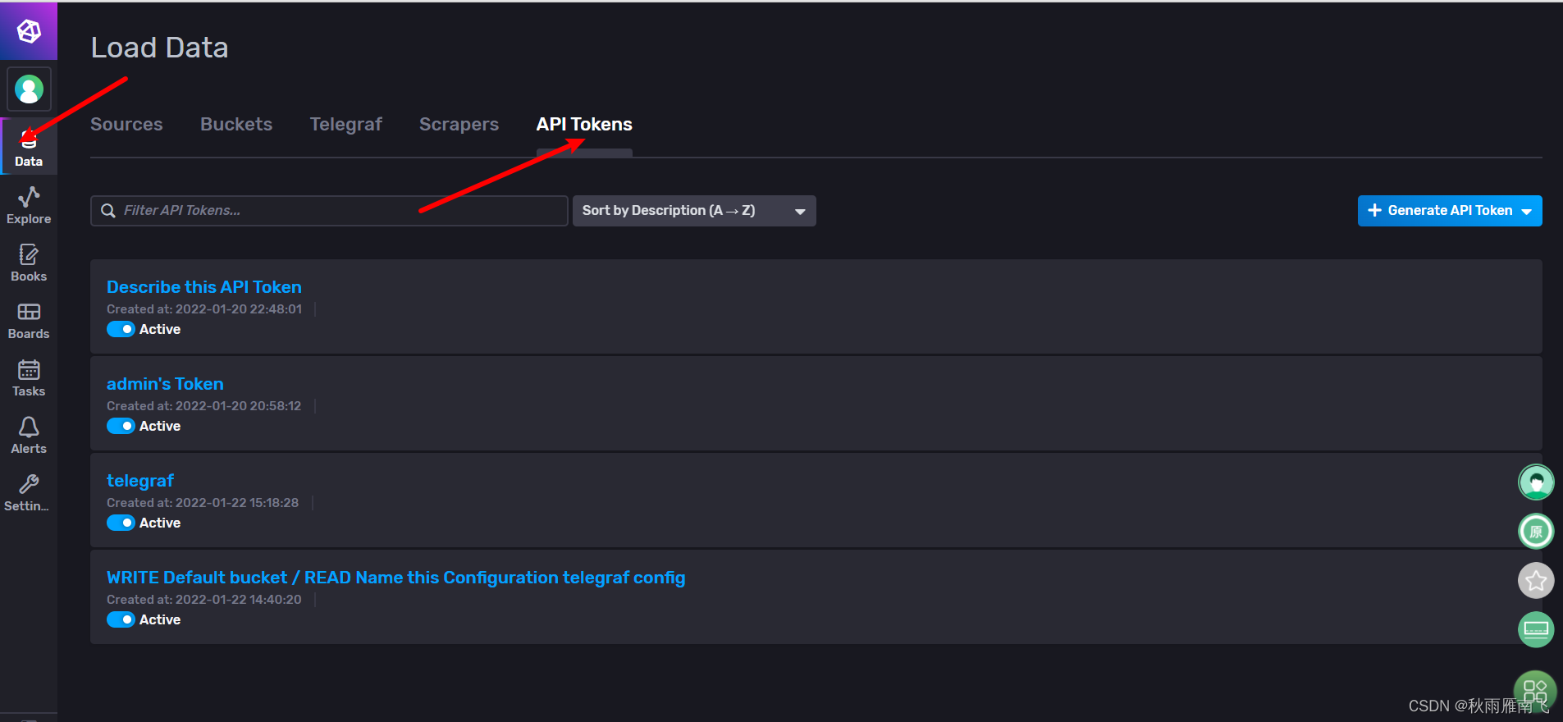Expand the Sort by Description dropdown
Screen dimensions: 1563x722
(694, 211)
